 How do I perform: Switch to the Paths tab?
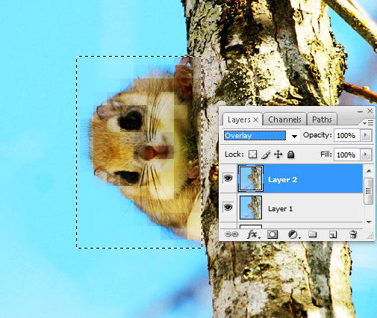click(322, 119)
